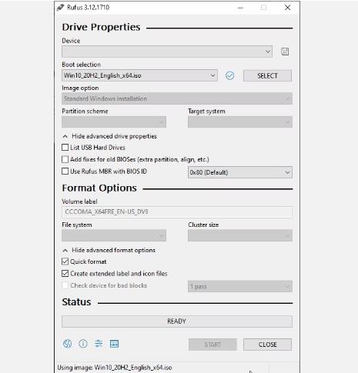Enable List USB Hard Drives
This screenshot has height=373, width=358.
(65, 148)
